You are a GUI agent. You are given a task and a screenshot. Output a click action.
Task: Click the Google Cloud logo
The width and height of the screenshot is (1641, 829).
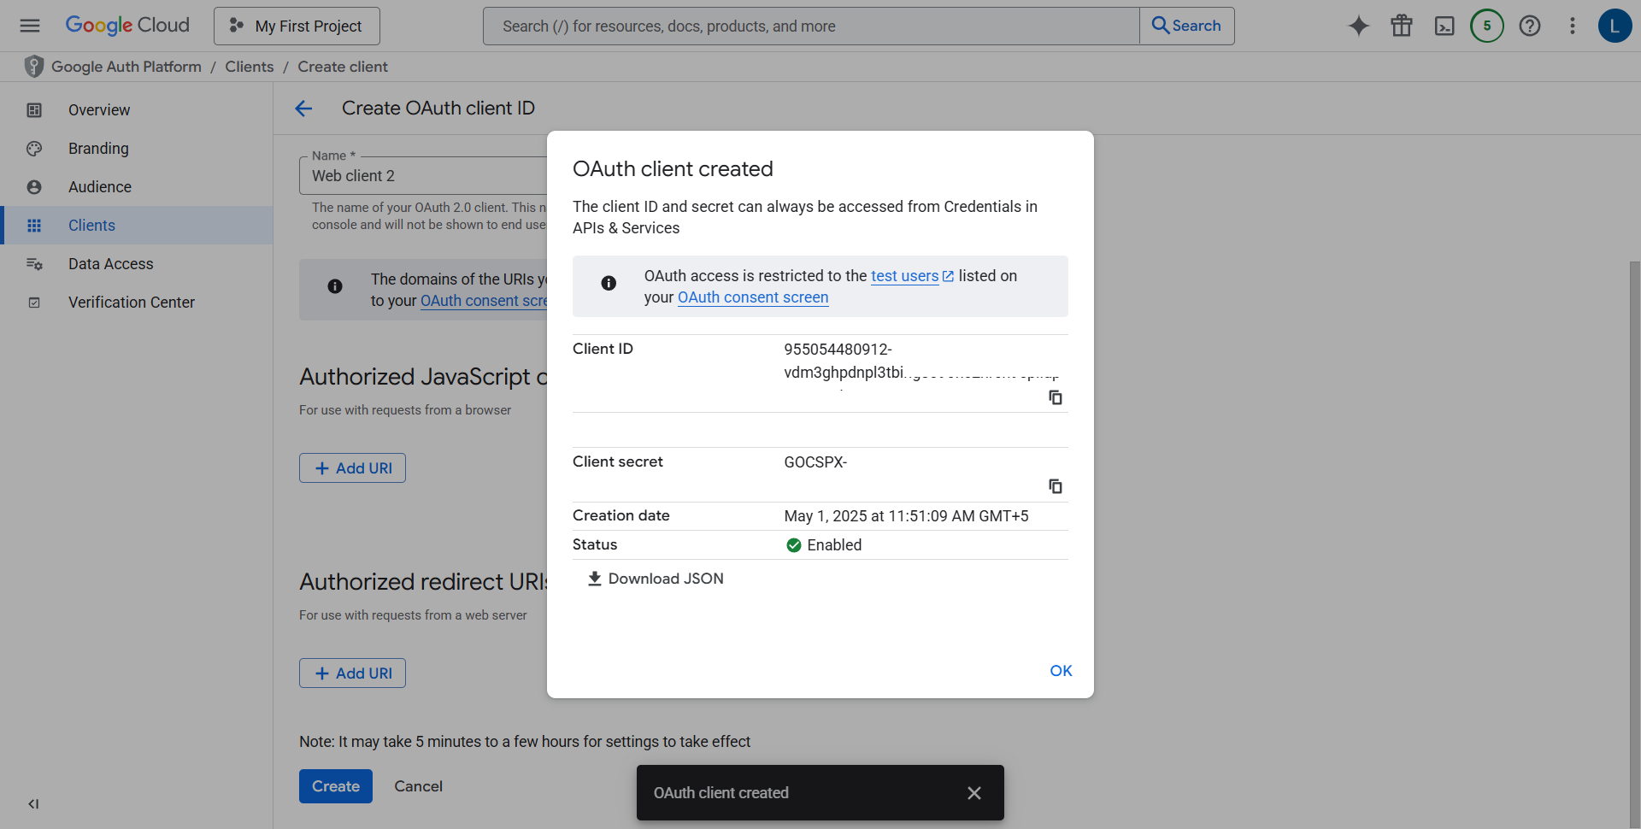click(x=127, y=26)
